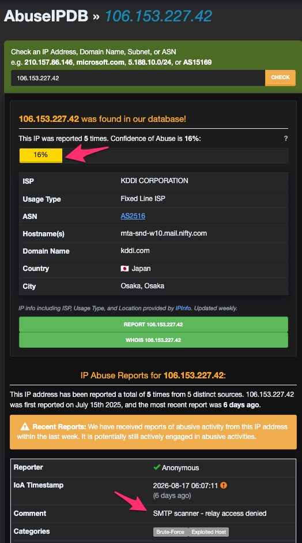Open the AS2516 ASN link
302x543 pixels.
pos(133,216)
